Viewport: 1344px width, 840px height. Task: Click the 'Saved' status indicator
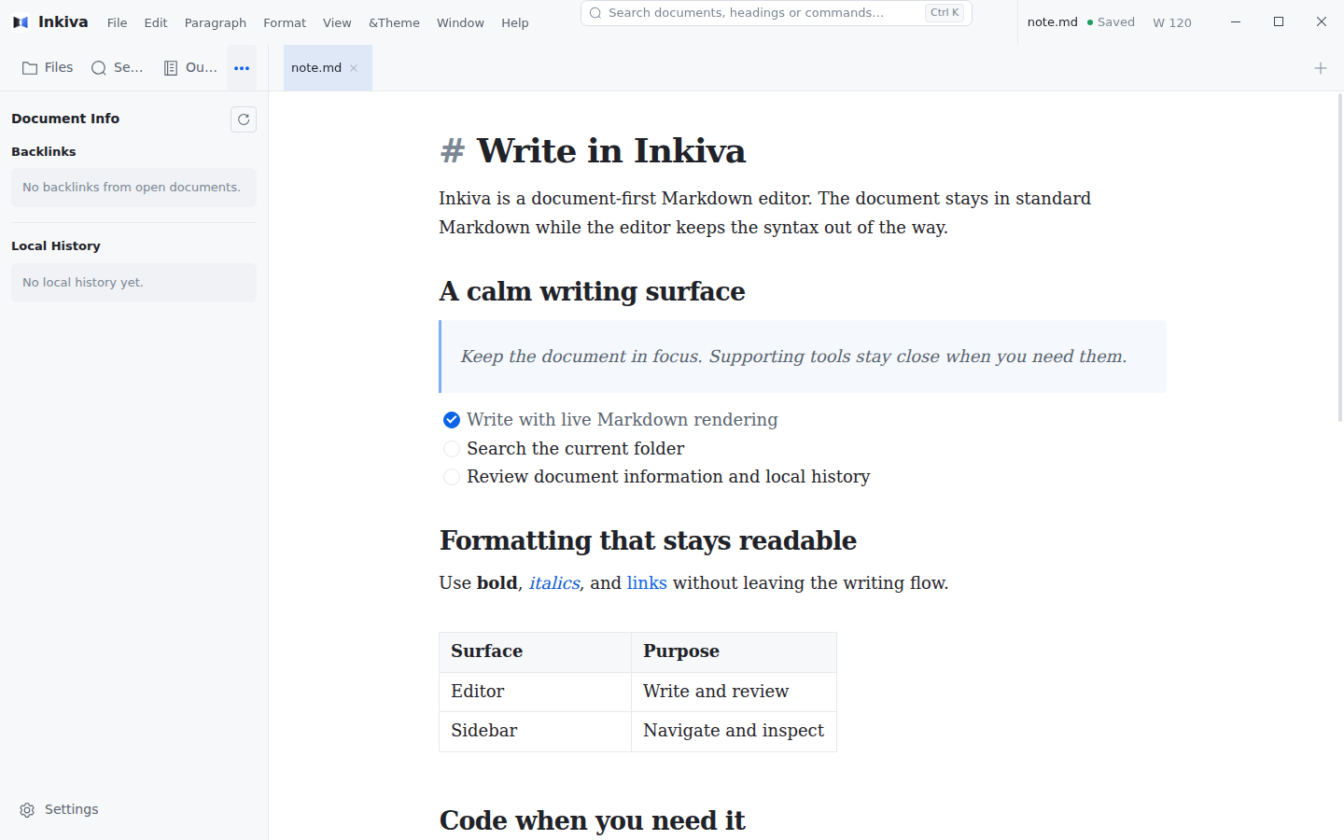(x=1111, y=22)
